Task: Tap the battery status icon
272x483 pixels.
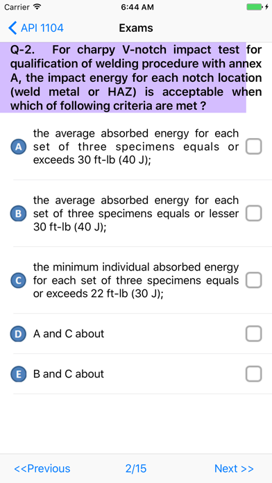Action: click(x=255, y=7)
